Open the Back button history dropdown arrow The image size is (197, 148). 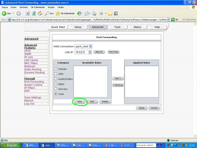(x=13, y=13)
